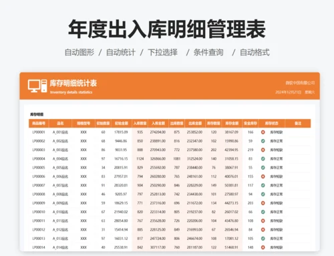Select the 品名 column header
The image size is (334, 256).
(60, 123)
